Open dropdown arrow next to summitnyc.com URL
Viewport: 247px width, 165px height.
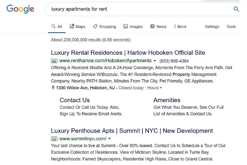click(x=110, y=139)
